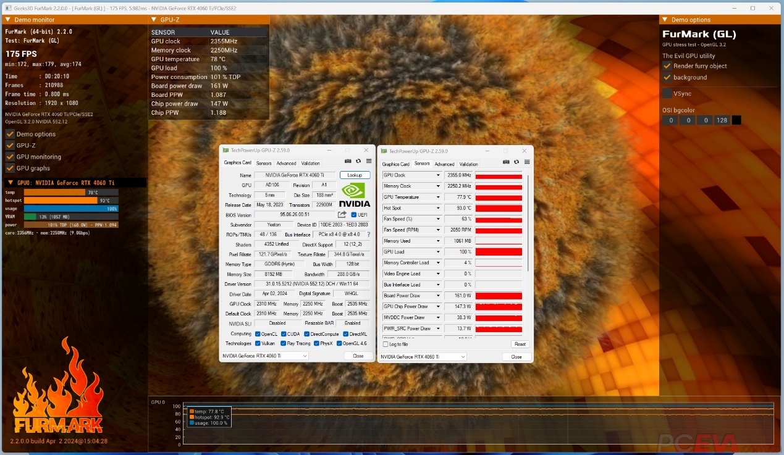Screen dimensions: 784x455
Task: Switch to Advanced tab in left GPU-Z window
Action: [286, 164]
